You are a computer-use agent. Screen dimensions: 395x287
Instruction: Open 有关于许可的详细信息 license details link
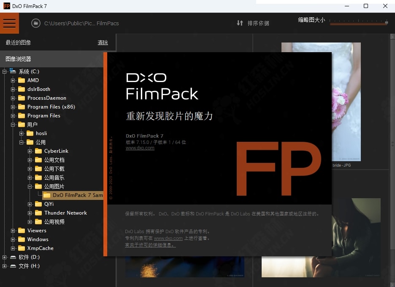pos(150,245)
